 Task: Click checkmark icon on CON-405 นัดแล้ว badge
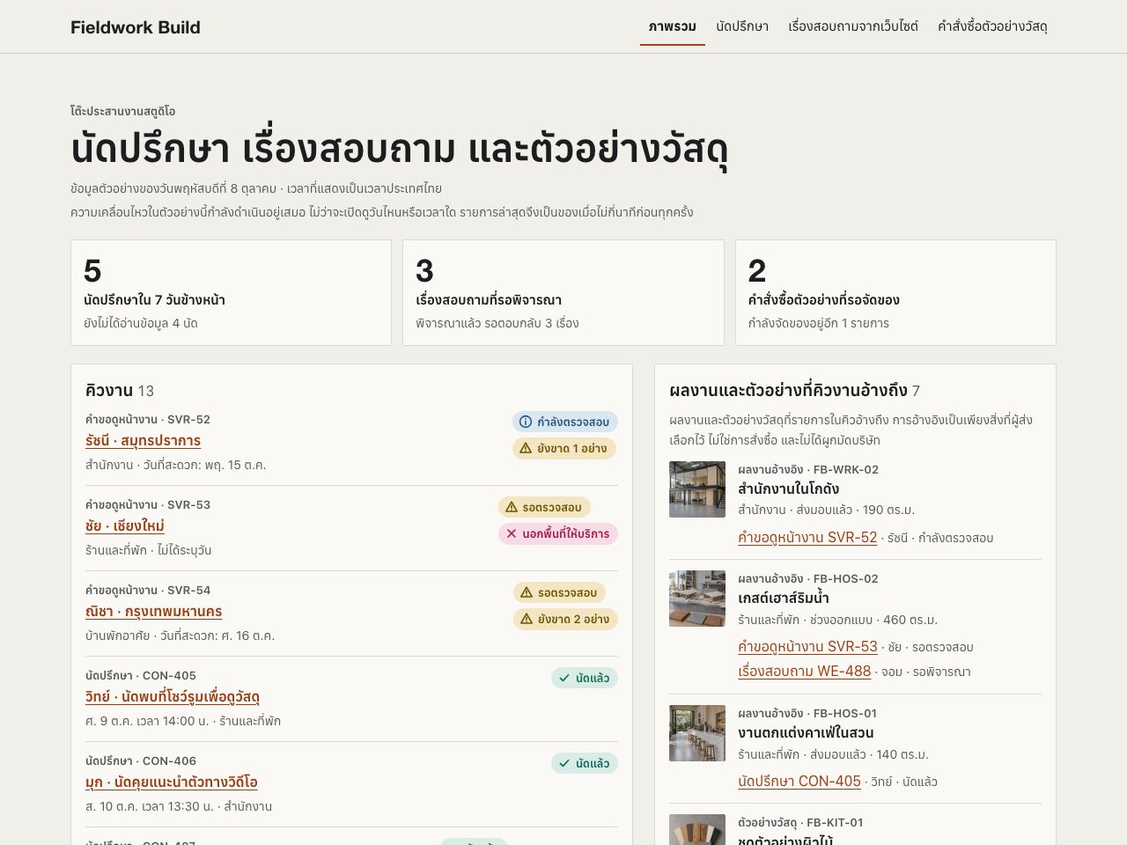pyautogui.click(x=564, y=678)
